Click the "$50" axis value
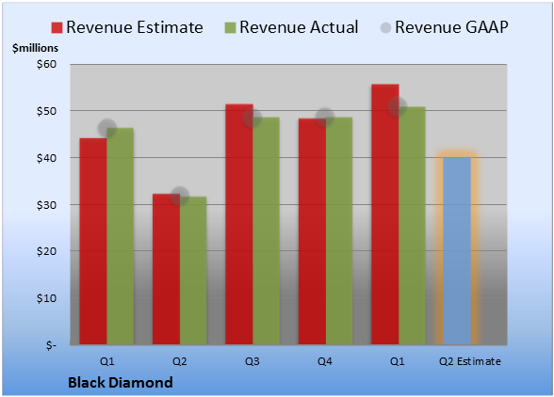554x397 pixels. 46,111
